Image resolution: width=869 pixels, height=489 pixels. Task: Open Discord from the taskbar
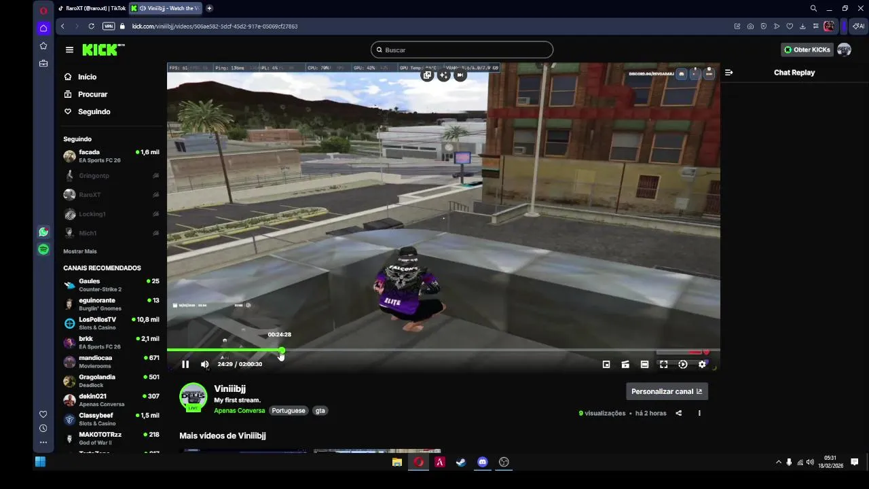coord(483,462)
